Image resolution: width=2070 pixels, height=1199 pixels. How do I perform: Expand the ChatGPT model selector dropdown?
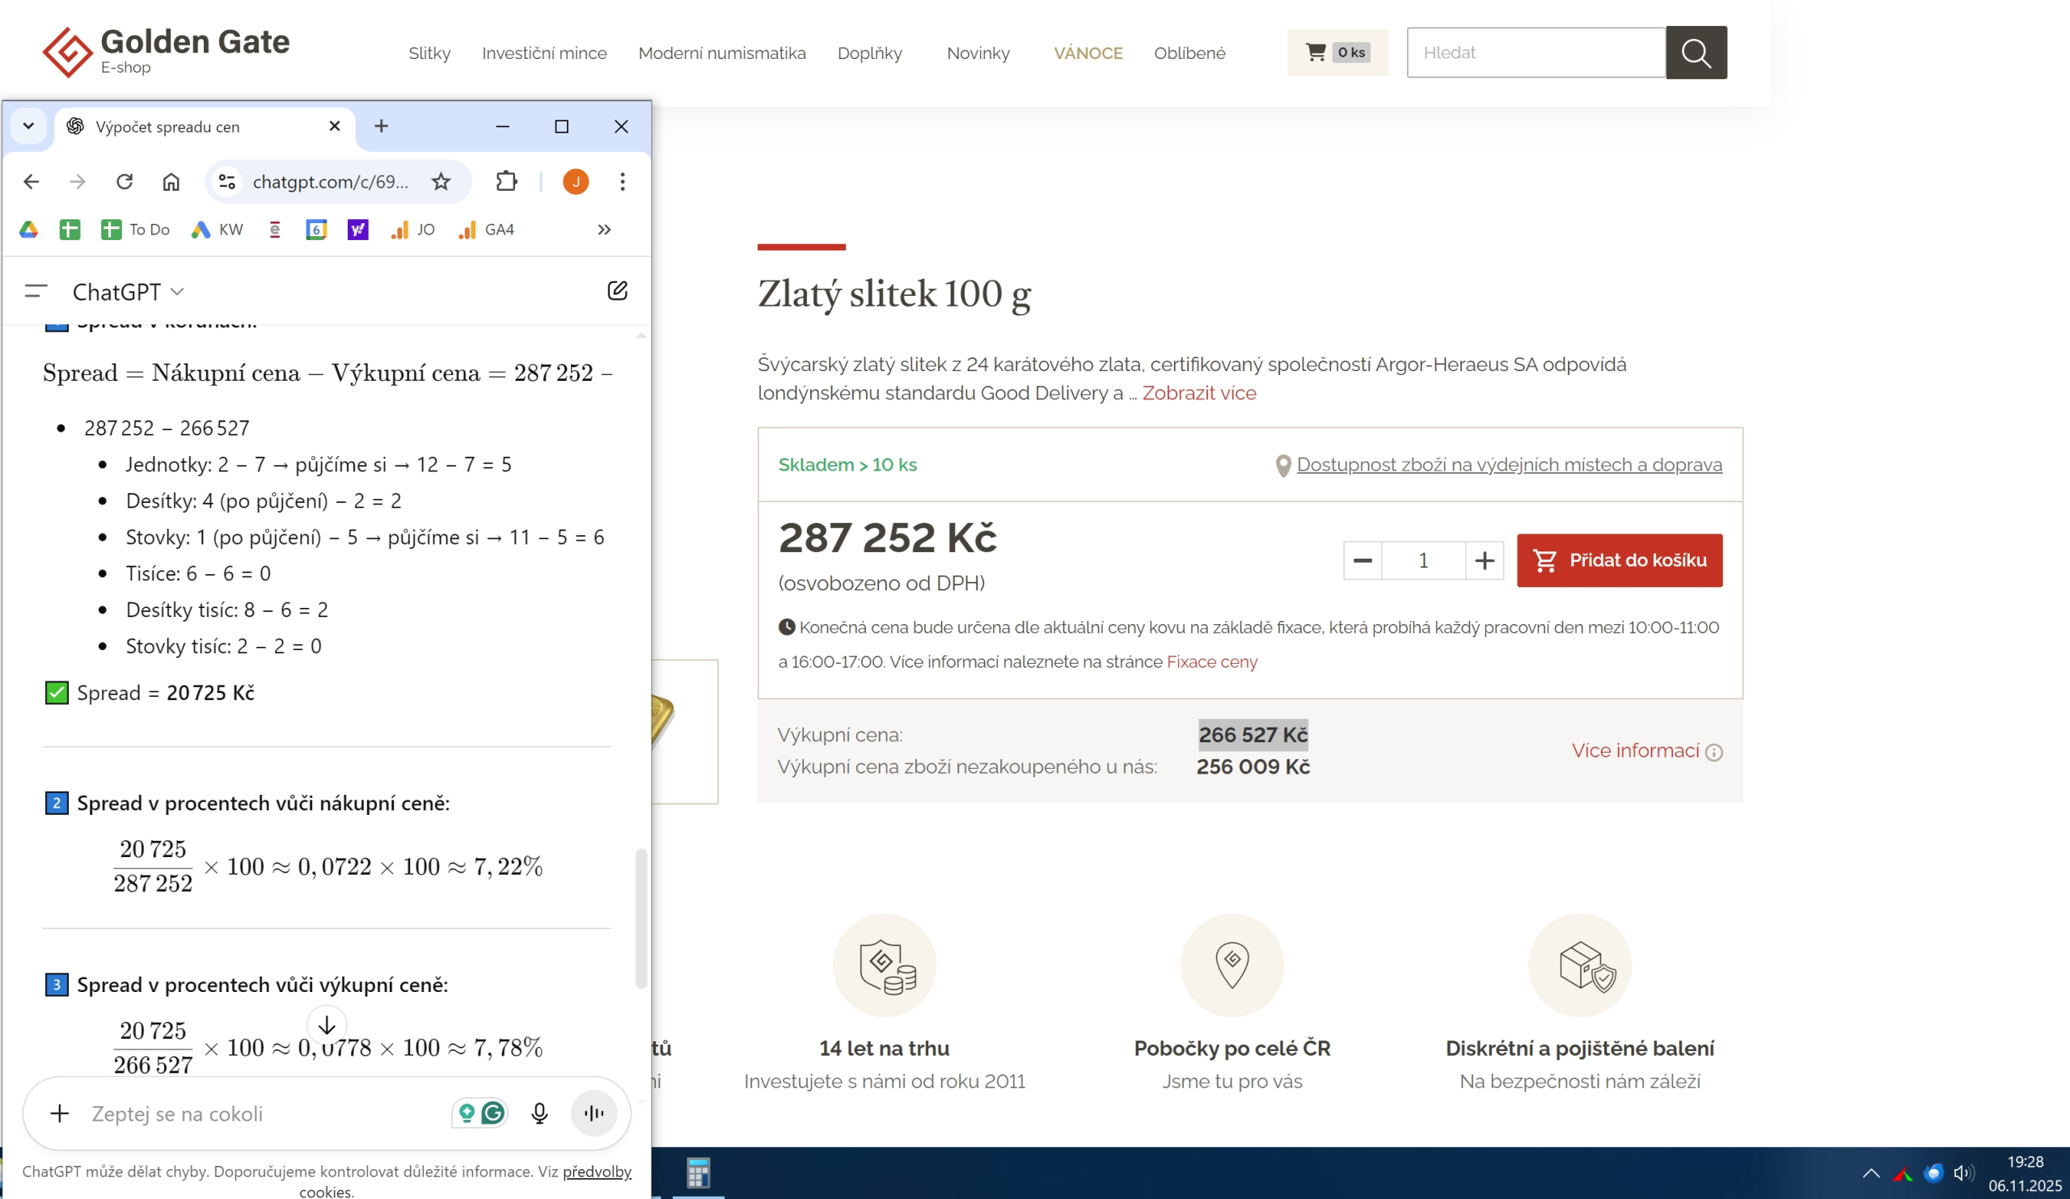(129, 292)
